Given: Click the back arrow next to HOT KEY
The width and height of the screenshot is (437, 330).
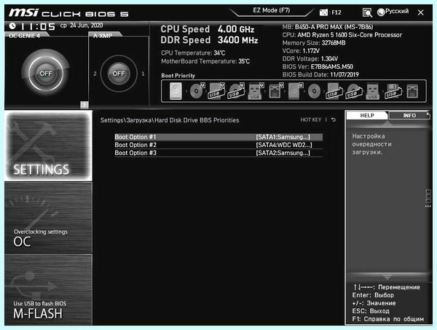Looking at the screenshot, I should [334, 119].
